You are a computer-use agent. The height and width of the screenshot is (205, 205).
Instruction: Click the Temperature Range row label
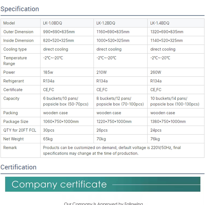pyautogui.click(x=15, y=61)
